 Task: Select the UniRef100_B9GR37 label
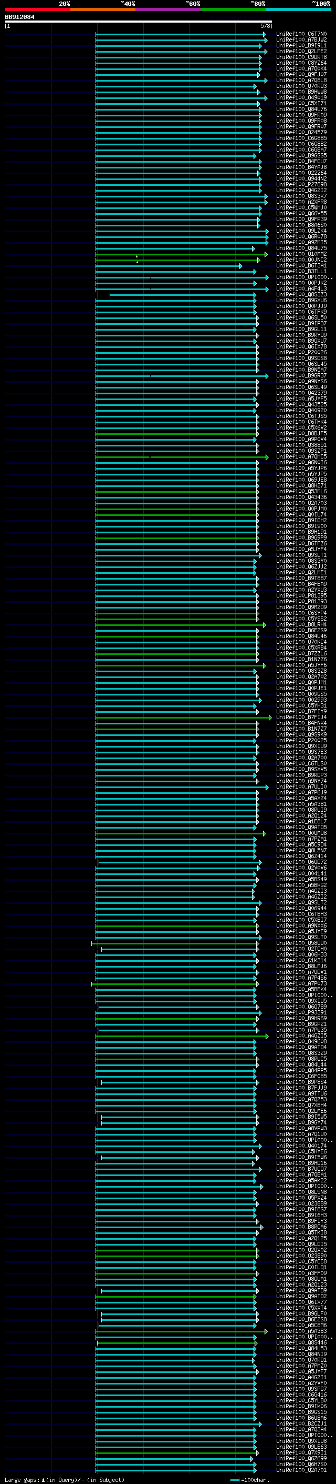(301, 376)
